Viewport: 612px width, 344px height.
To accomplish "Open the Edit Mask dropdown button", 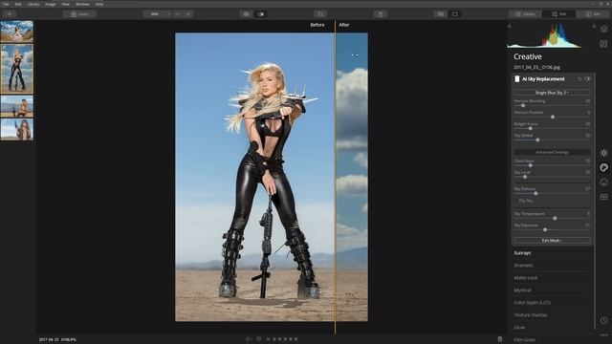I will point(552,241).
